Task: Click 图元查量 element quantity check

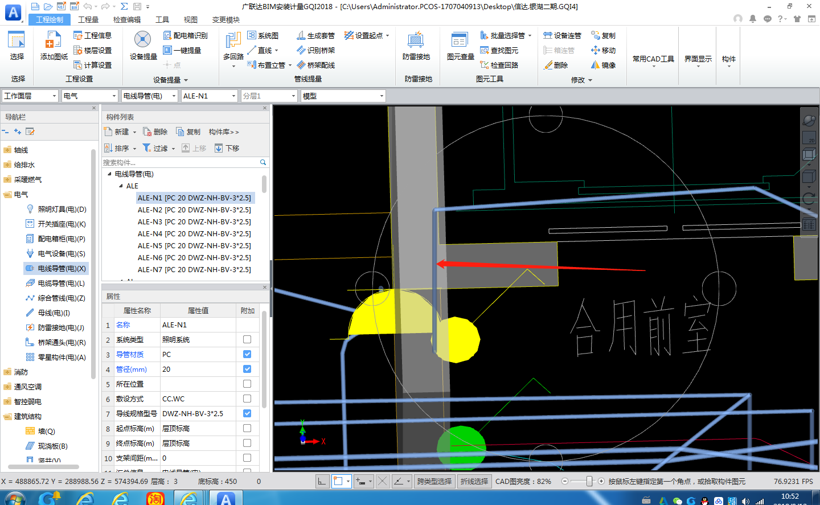Action: click(x=460, y=46)
